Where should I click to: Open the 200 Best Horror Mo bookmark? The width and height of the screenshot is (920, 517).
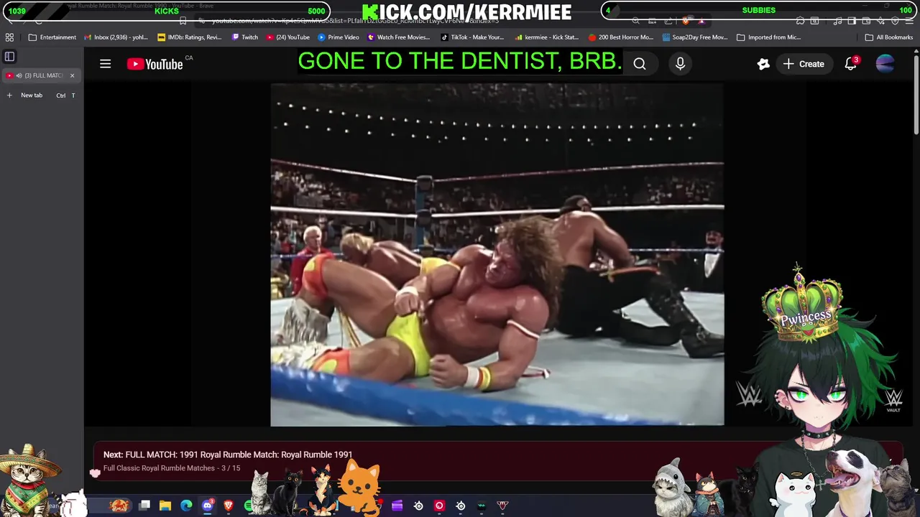point(620,37)
